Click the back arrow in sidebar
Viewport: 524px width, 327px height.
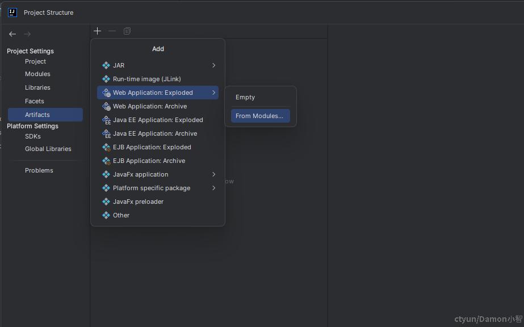[x=12, y=34]
